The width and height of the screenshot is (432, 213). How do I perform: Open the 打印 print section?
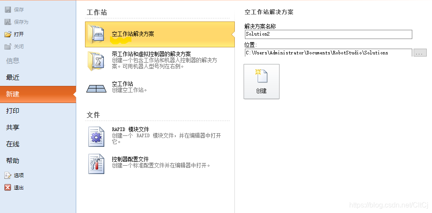[13, 110]
